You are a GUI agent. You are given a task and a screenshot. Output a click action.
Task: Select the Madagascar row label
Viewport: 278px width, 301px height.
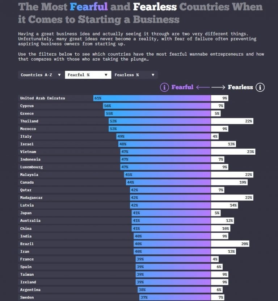(x=31, y=198)
